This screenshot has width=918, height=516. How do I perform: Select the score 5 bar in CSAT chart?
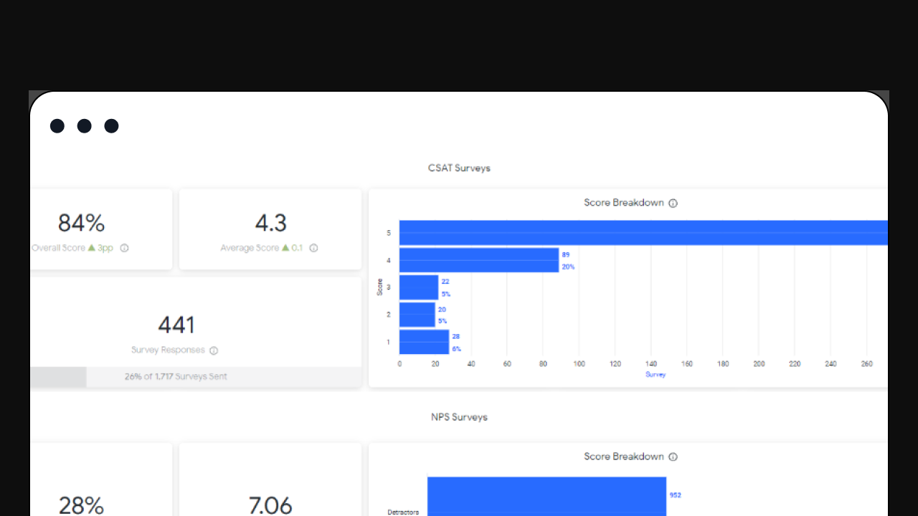(643, 233)
